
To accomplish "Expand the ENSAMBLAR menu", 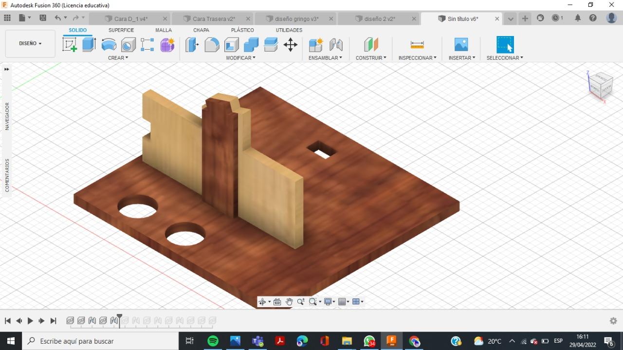I will pyautogui.click(x=325, y=58).
